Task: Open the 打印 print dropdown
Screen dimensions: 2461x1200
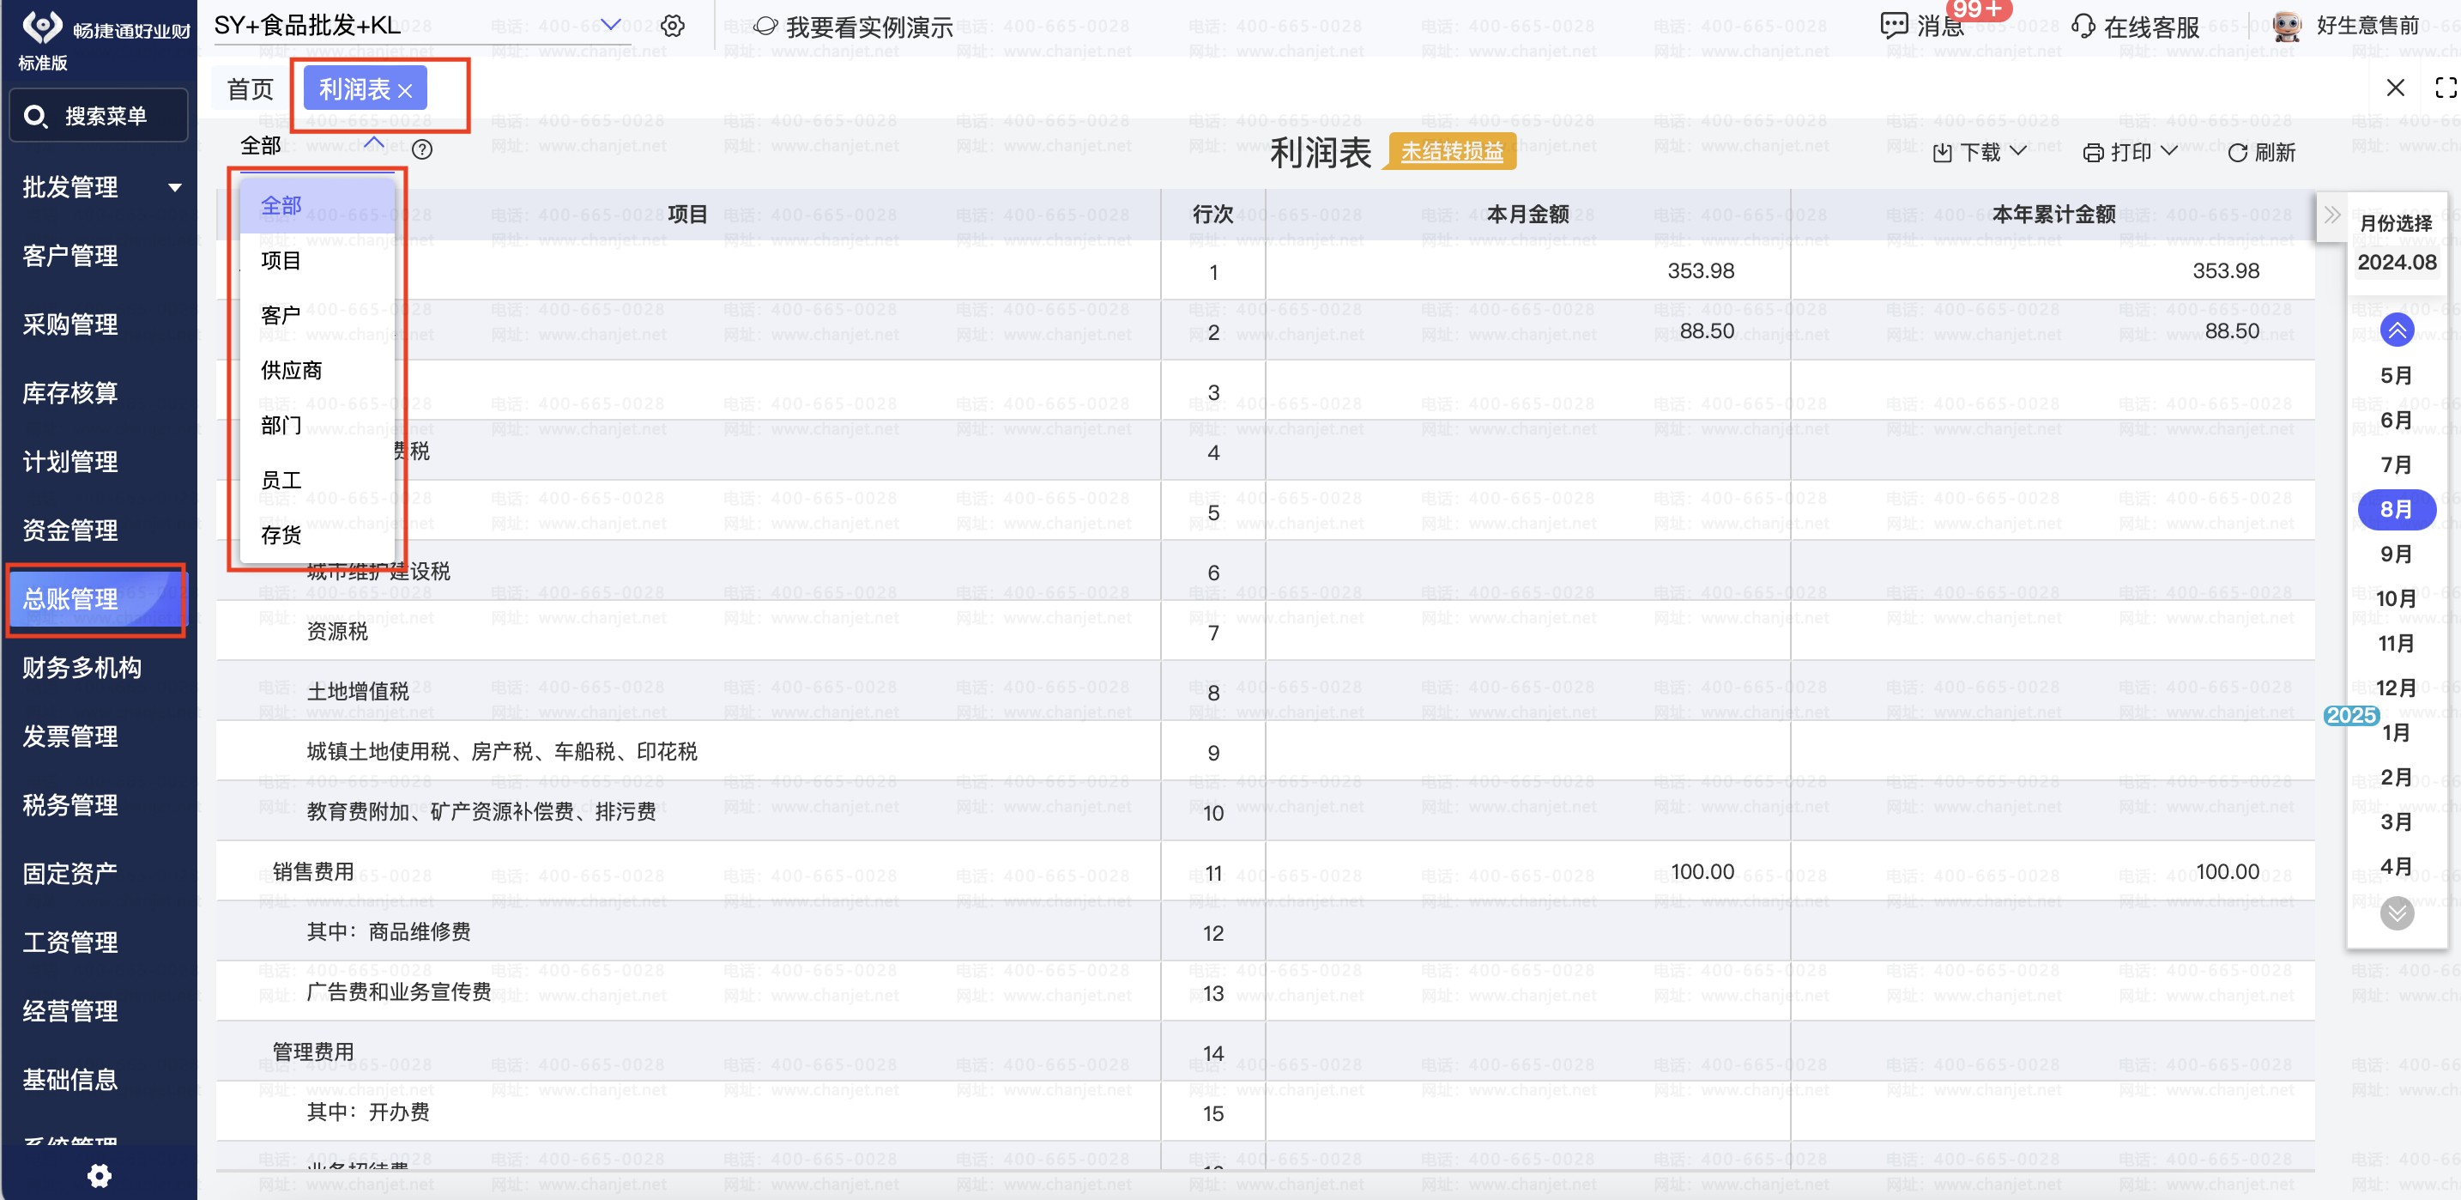Action: [x=2130, y=153]
